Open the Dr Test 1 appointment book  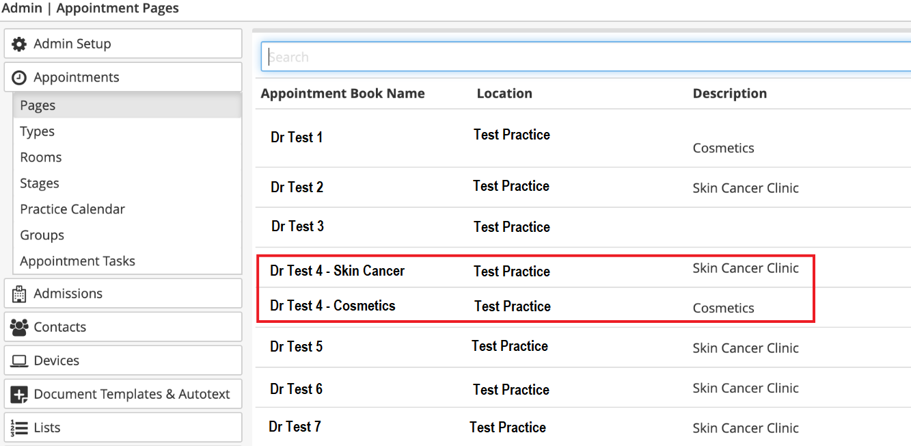coord(297,137)
